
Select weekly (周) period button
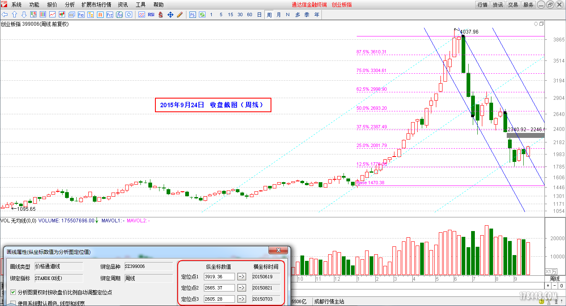coord(269,14)
